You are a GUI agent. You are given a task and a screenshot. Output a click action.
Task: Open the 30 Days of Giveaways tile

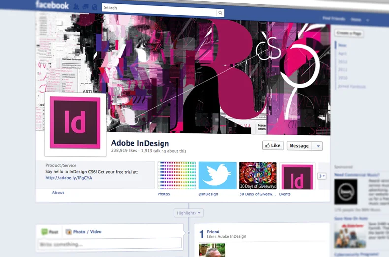pyautogui.click(x=258, y=176)
